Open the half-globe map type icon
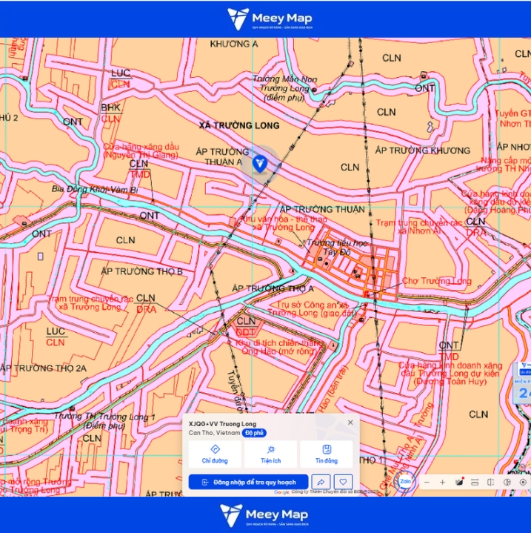This screenshot has width=531, height=533. tap(507, 483)
